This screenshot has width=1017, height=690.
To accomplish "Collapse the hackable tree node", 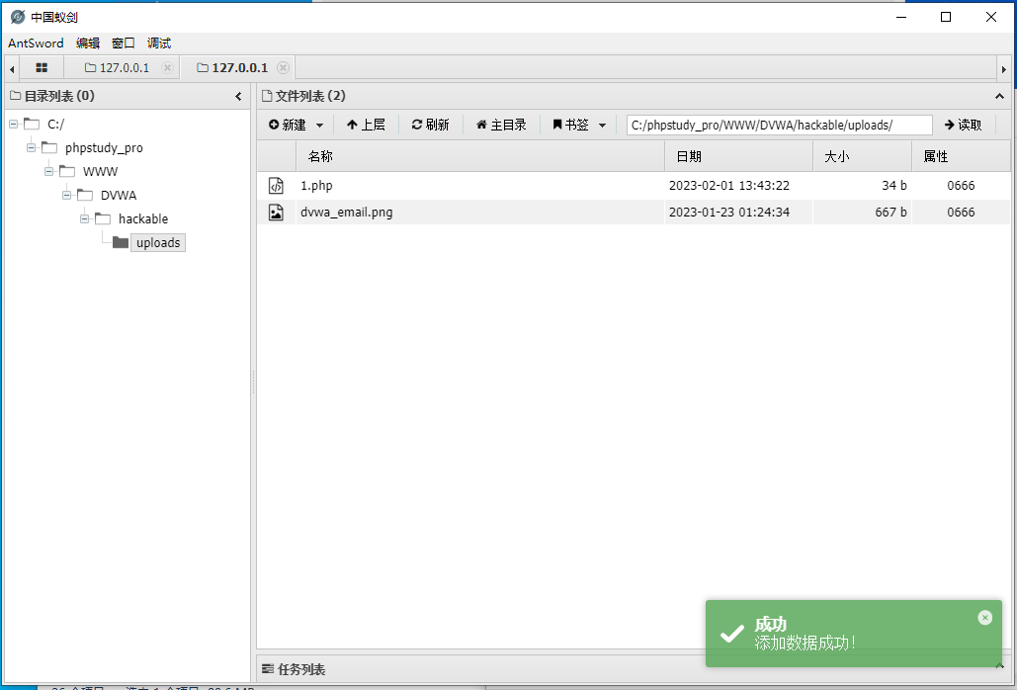I will click(x=84, y=218).
